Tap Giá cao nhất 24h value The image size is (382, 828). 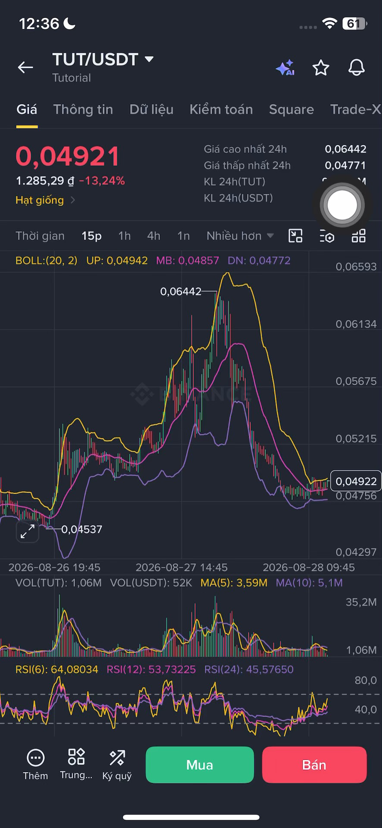[x=346, y=149]
